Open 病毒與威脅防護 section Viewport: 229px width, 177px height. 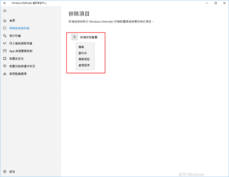19,28
